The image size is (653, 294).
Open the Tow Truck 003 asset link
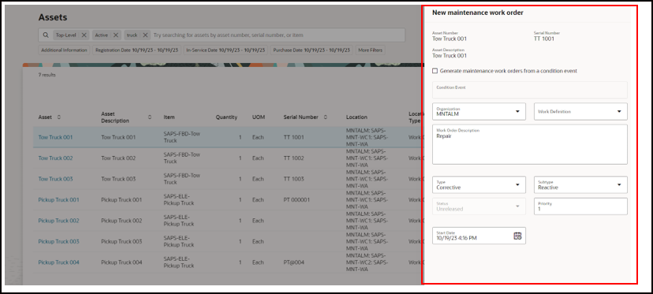point(55,179)
